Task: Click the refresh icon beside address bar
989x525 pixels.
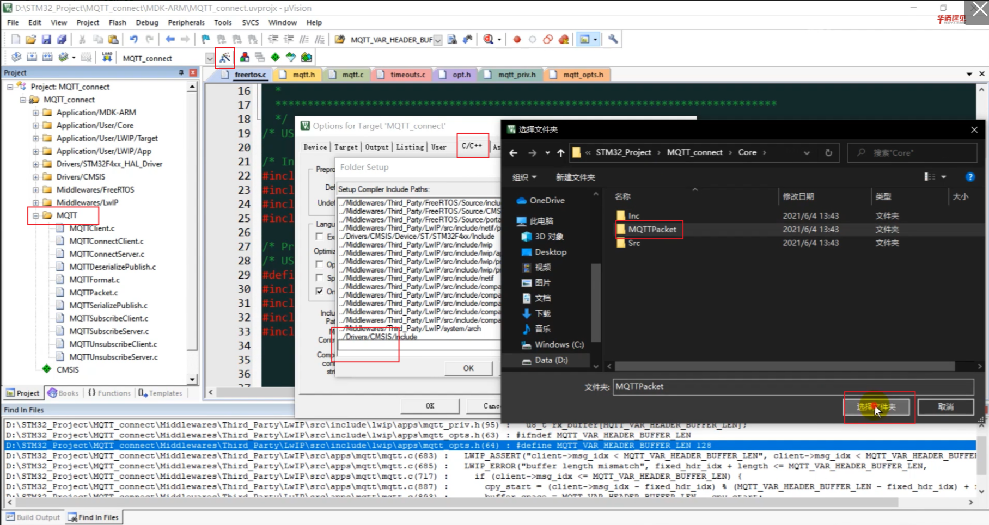Action: [828, 153]
